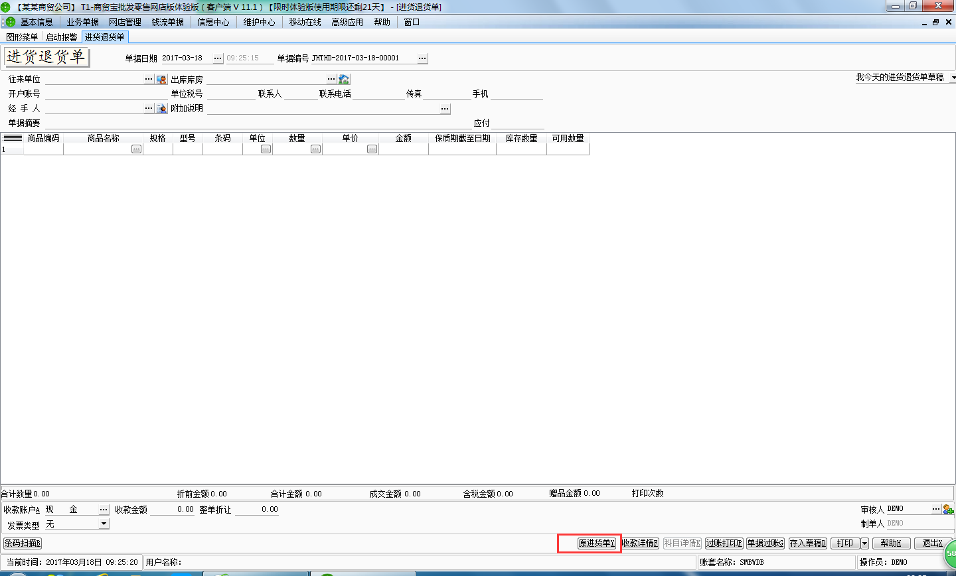The height and width of the screenshot is (576, 956).
Task: Open the 打印 button dropdown arrow
Action: [865, 543]
